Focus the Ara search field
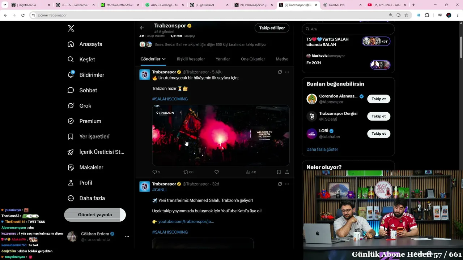Image resolution: width=463 pixels, height=260 pixels. (x=348, y=29)
